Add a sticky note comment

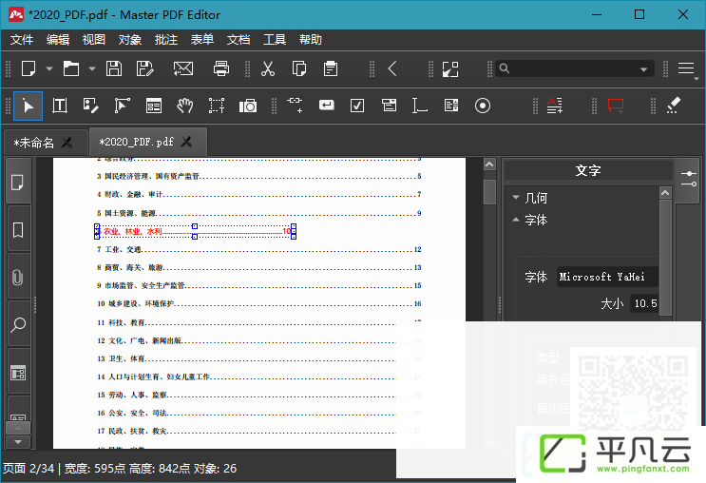click(x=616, y=106)
